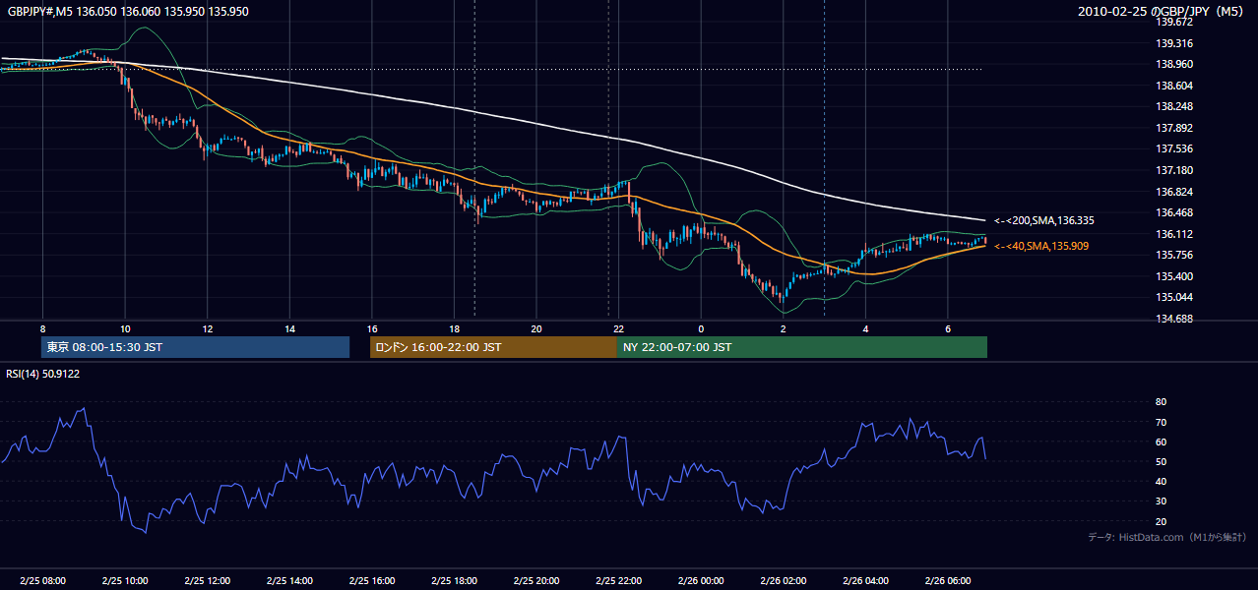
Task: Click the 2/25 16:00 time label
Action: coord(371,581)
